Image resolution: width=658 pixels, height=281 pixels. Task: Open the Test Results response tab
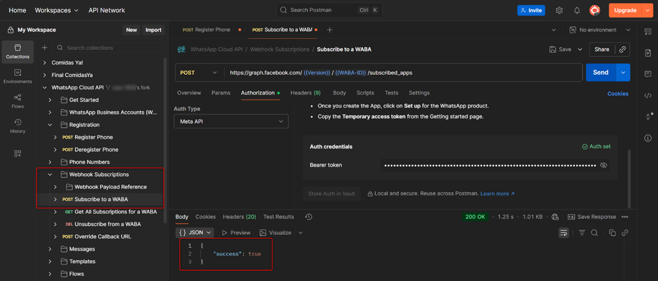click(x=278, y=217)
